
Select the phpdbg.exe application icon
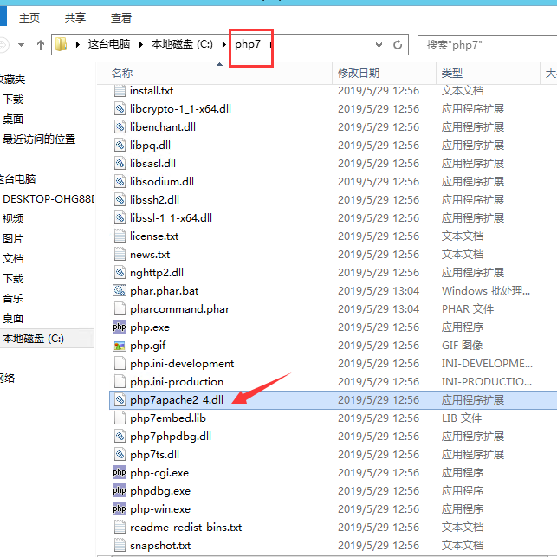120,491
